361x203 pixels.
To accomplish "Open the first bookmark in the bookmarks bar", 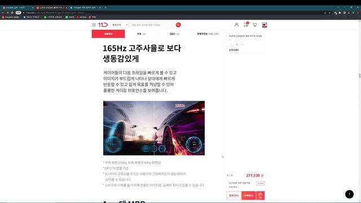I will [x=11, y=17].
